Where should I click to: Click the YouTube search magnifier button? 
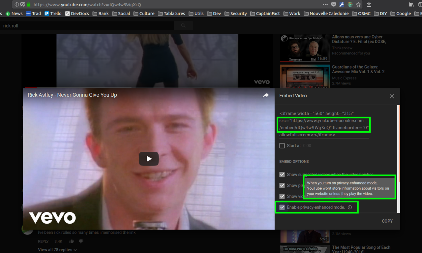(183, 26)
